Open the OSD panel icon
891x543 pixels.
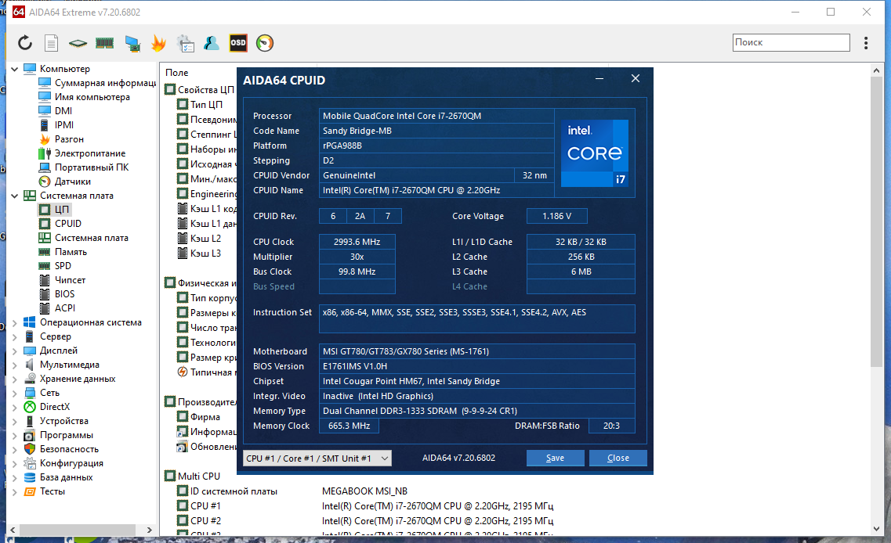pyautogui.click(x=238, y=43)
